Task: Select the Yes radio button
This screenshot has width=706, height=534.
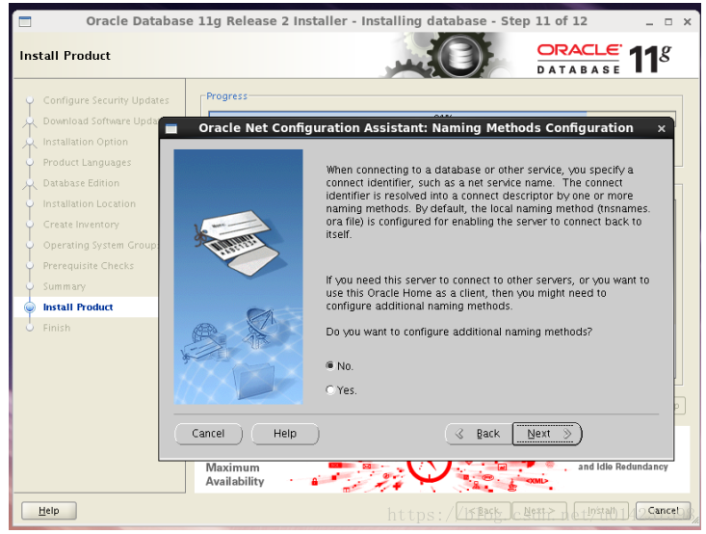Action: (330, 390)
